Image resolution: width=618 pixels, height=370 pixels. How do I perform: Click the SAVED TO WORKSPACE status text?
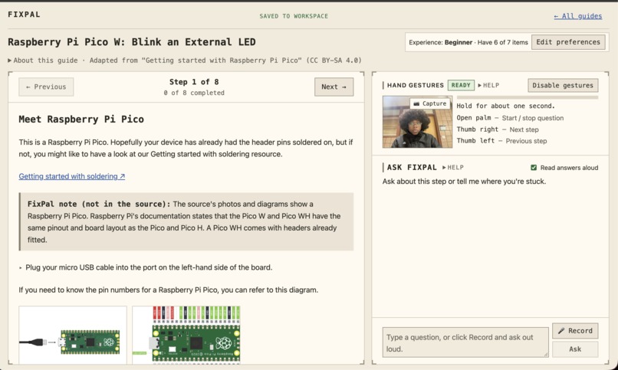(294, 16)
